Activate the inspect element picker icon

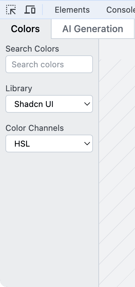point(11,10)
